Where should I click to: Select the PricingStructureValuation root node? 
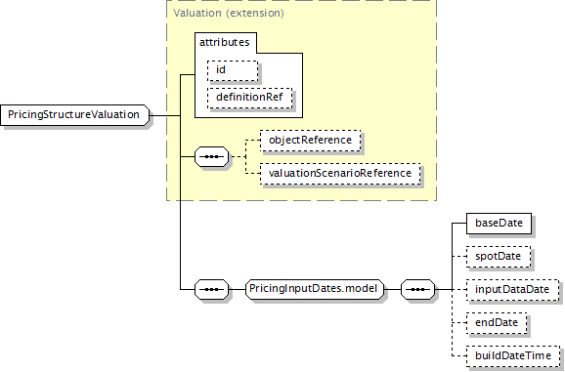point(74,115)
